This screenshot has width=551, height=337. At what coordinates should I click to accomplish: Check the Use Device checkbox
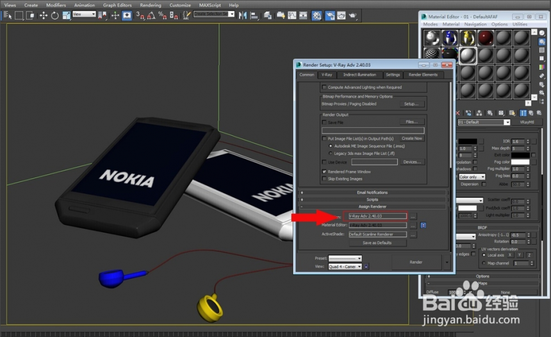324,162
